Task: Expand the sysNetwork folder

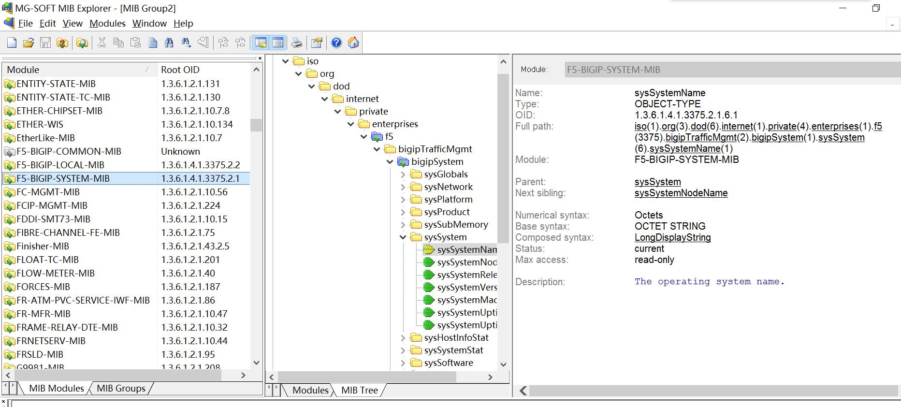Action: click(x=403, y=187)
